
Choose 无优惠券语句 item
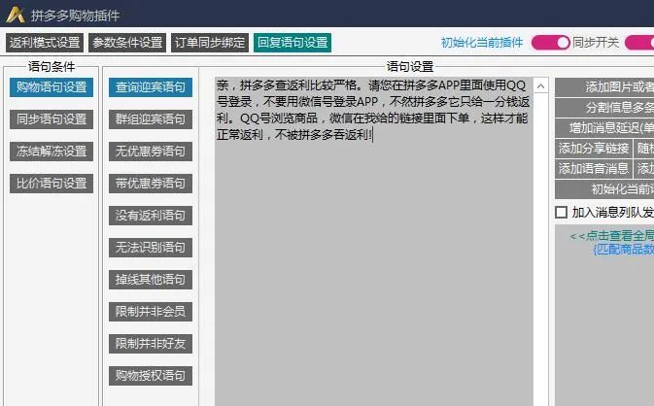(151, 152)
